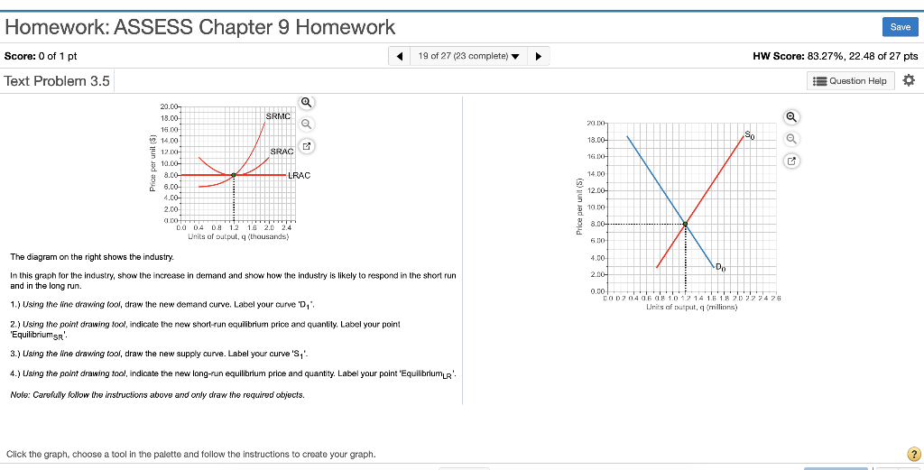Click the 'Units of output, q (thousands)' axis label
The width and height of the screenshot is (924, 470).
[238, 236]
